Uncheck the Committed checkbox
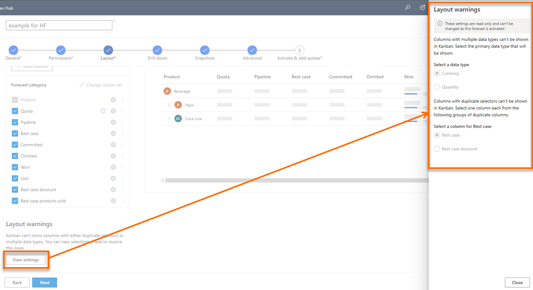This screenshot has height=290, width=533. (x=15, y=144)
